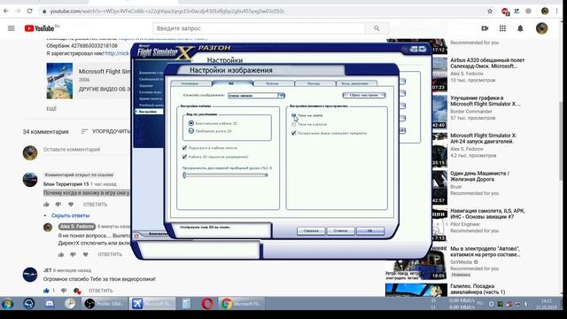
Task: Open YouTube apps grid icon
Action: [502, 28]
